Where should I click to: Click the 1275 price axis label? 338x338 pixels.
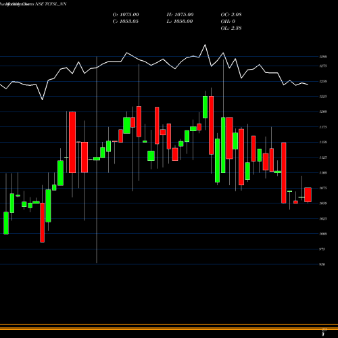tap(323, 66)
